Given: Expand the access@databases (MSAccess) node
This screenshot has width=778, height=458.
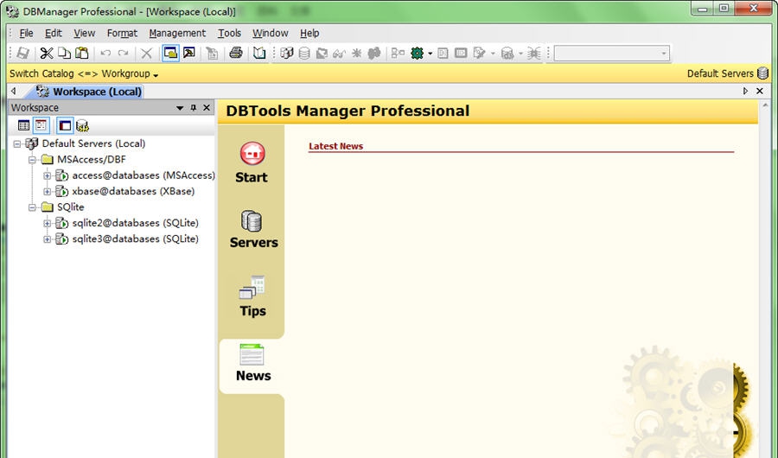Looking at the screenshot, I should pyautogui.click(x=48, y=175).
